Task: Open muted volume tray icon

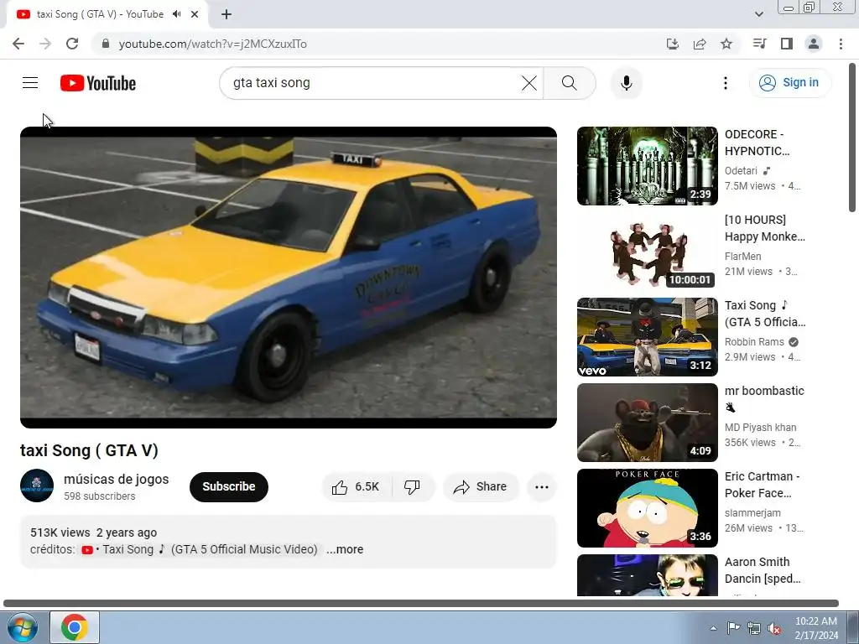Action: tap(774, 628)
